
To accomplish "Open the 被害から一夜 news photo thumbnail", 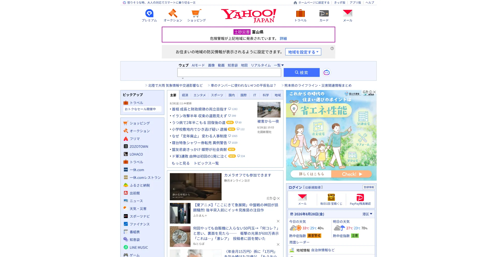I will tap(269, 110).
